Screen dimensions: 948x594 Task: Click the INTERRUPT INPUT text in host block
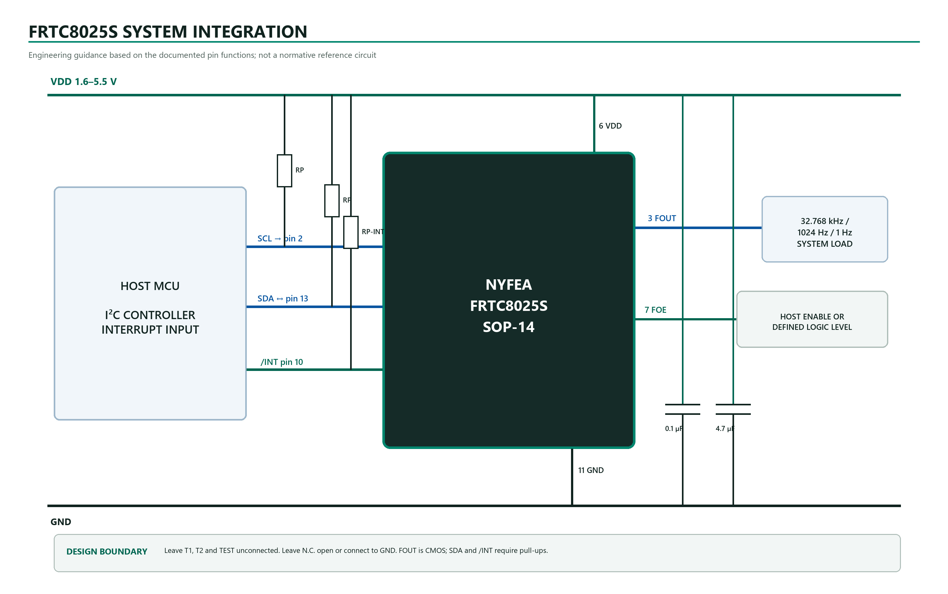coord(150,330)
